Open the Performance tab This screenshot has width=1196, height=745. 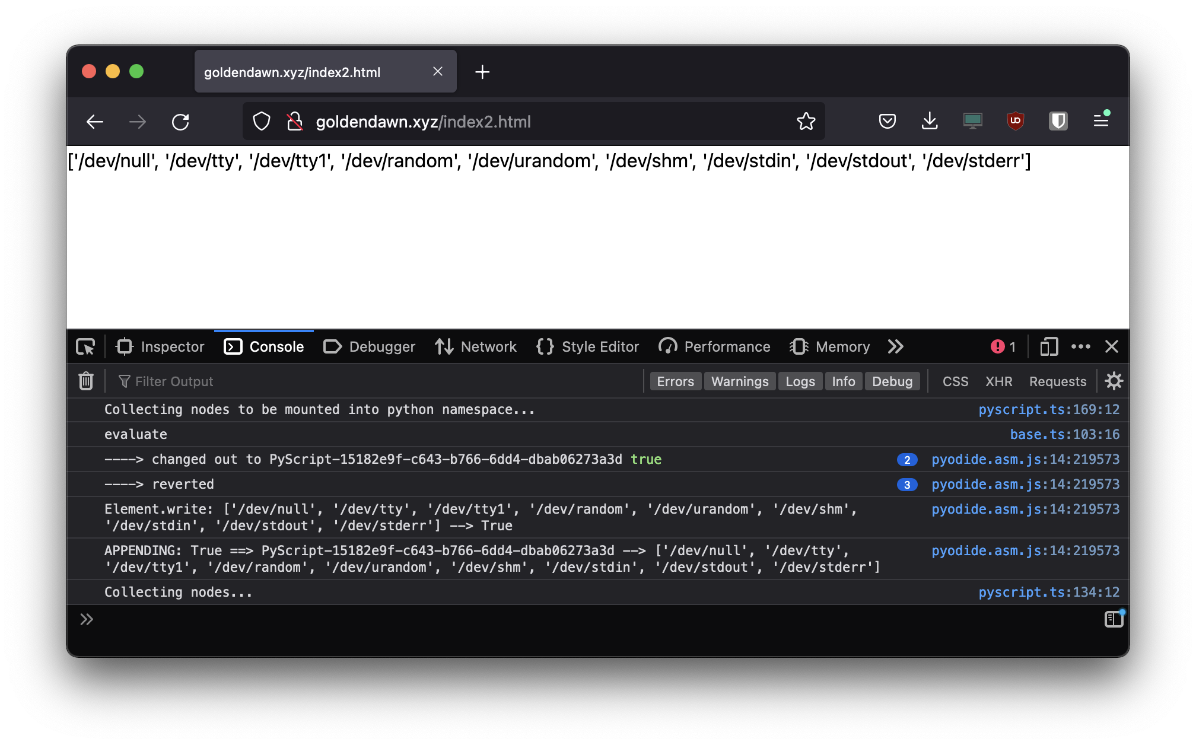[714, 346]
